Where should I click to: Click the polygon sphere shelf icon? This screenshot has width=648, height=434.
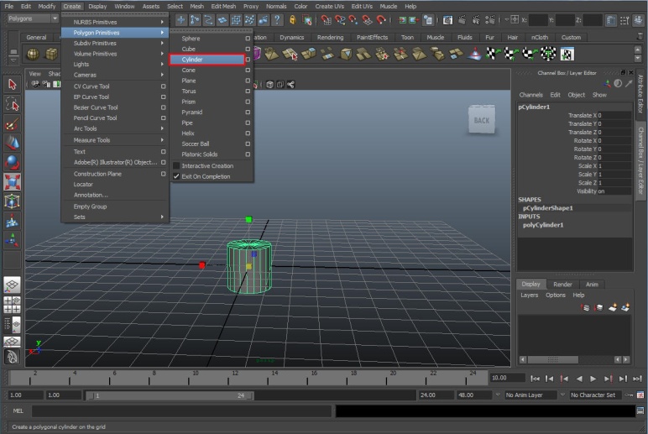point(32,54)
